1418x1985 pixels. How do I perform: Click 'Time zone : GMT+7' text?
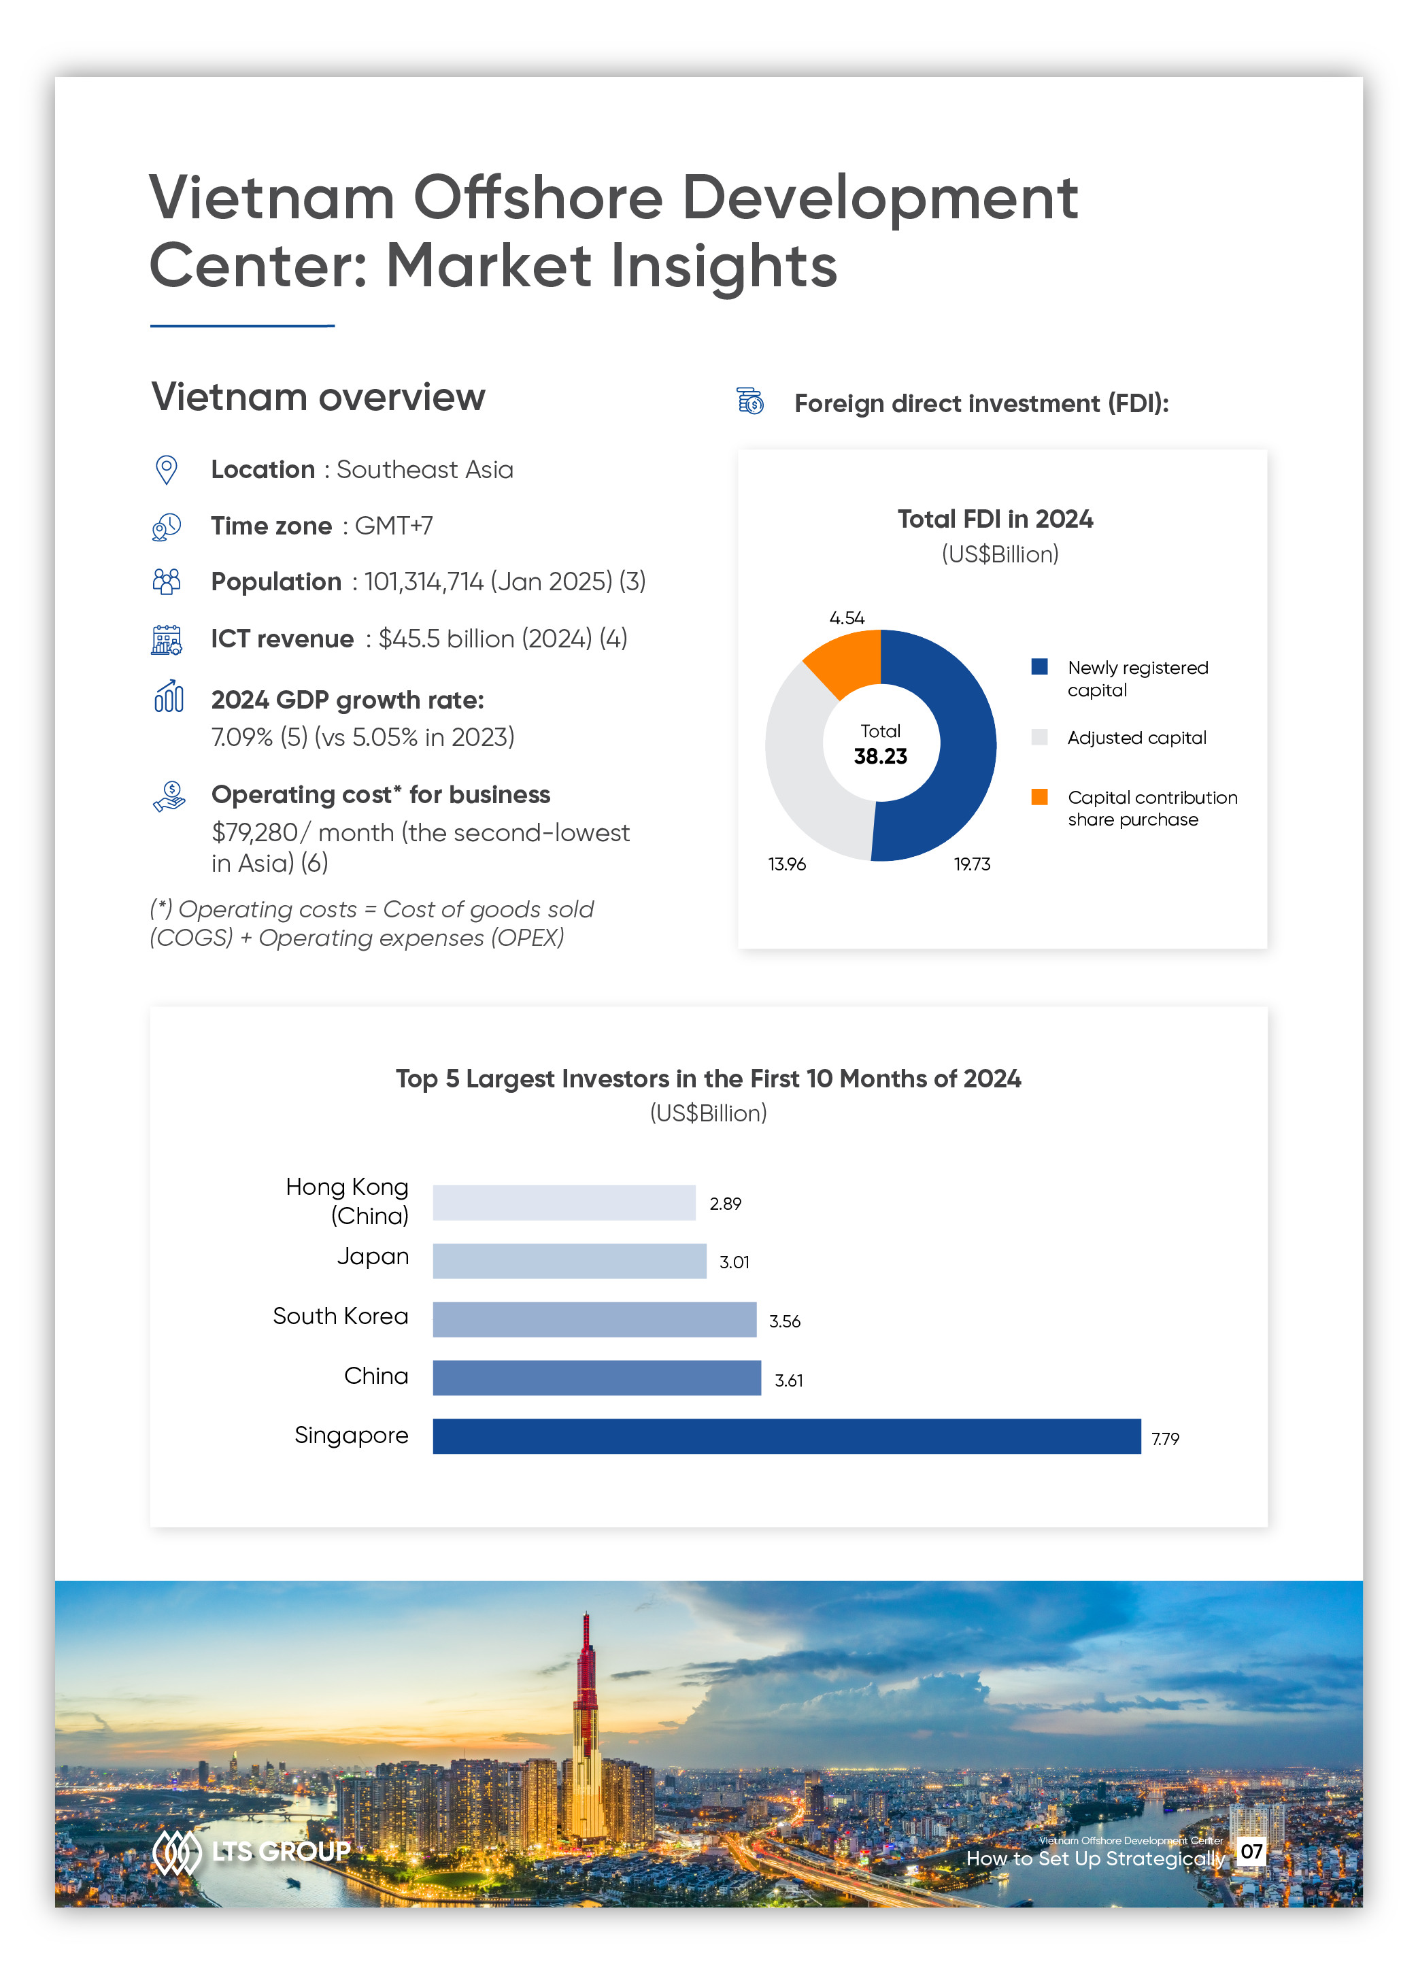[322, 526]
